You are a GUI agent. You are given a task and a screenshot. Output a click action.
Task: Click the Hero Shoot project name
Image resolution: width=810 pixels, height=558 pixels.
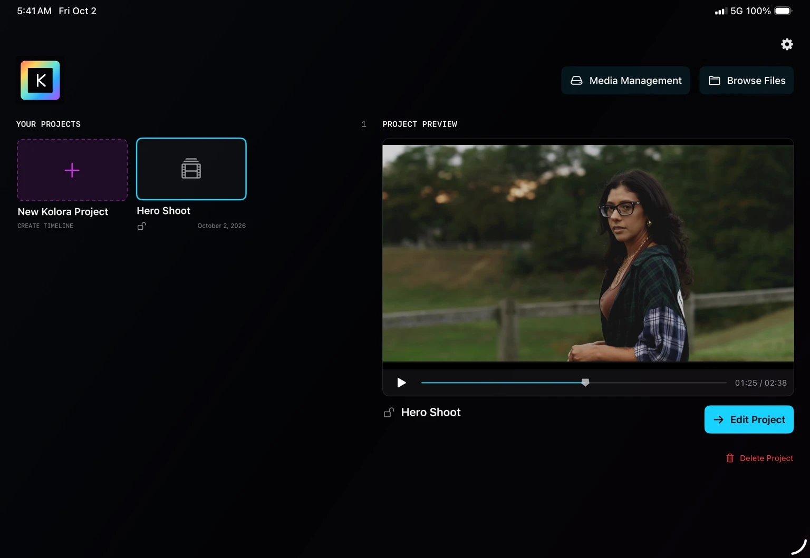[x=163, y=211]
